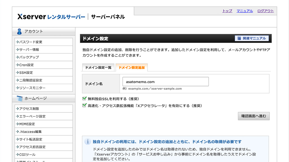Click the ドメイン設定 black title bar

point(176,38)
